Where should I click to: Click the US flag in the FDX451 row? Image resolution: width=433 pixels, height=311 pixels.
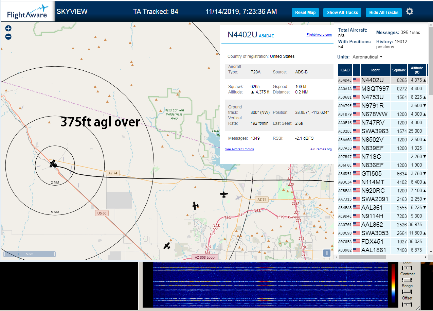(x=357, y=242)
